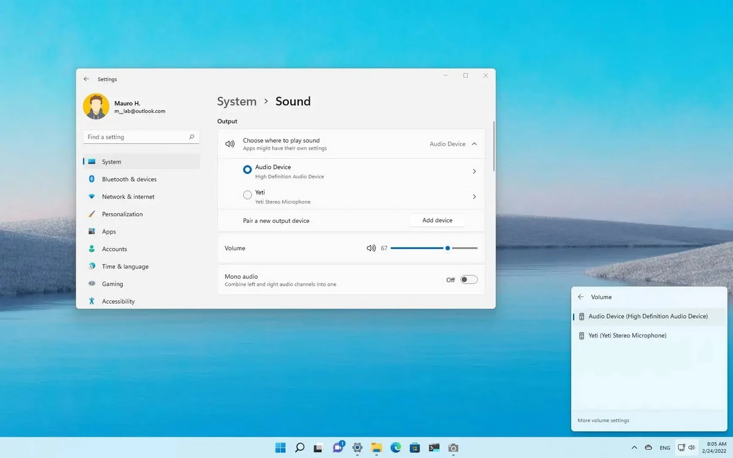Click the speaker icon beside the volume slider
This screenshot has width=733, height=458.
click(371, 249)
